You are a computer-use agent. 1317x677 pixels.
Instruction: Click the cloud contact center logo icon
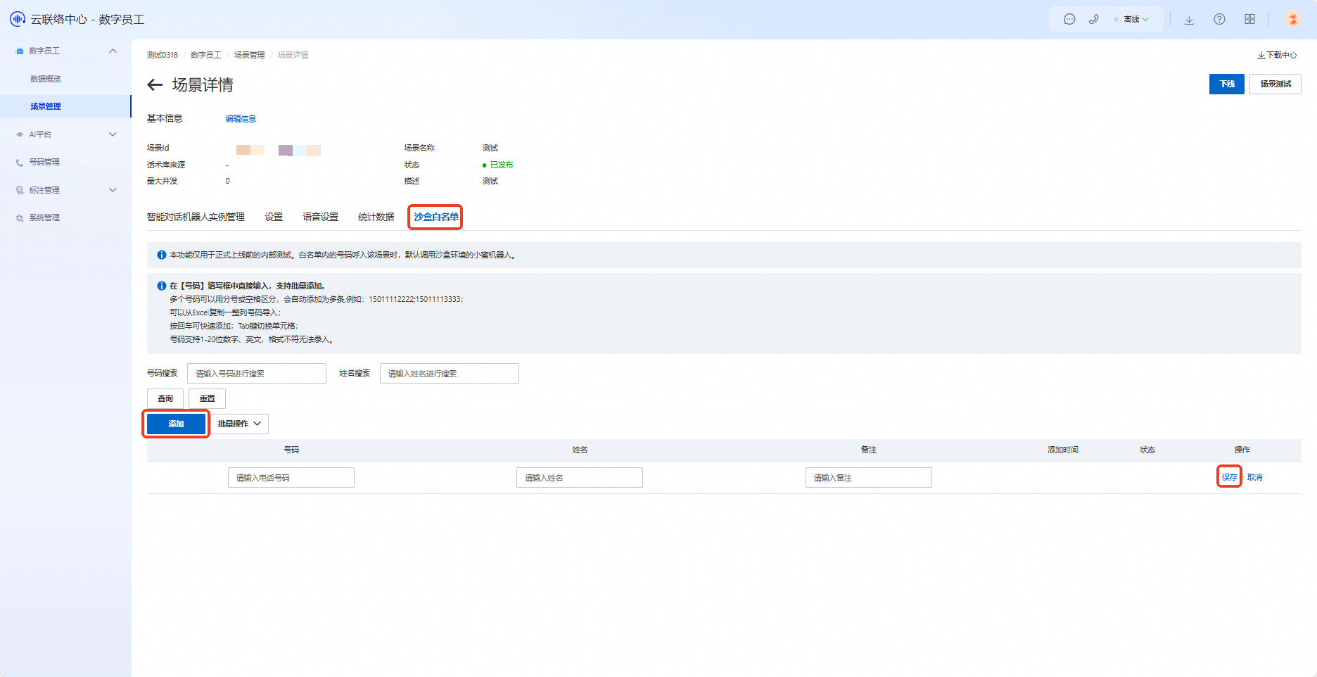[18, 19]
